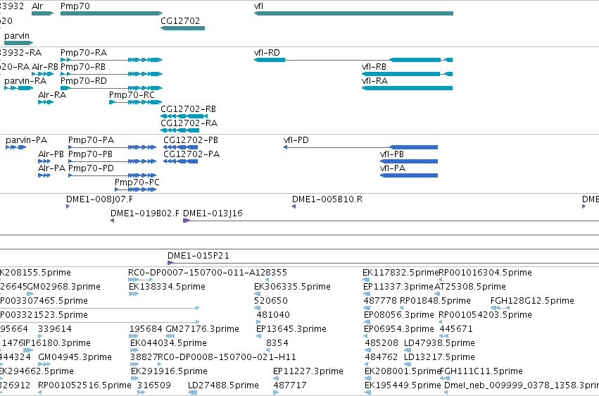
Task: Click protein label Pmp70-PA
Action: [x=91, y=140]
